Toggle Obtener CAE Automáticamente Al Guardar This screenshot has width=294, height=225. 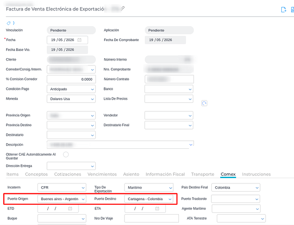(x=66, y=154)
